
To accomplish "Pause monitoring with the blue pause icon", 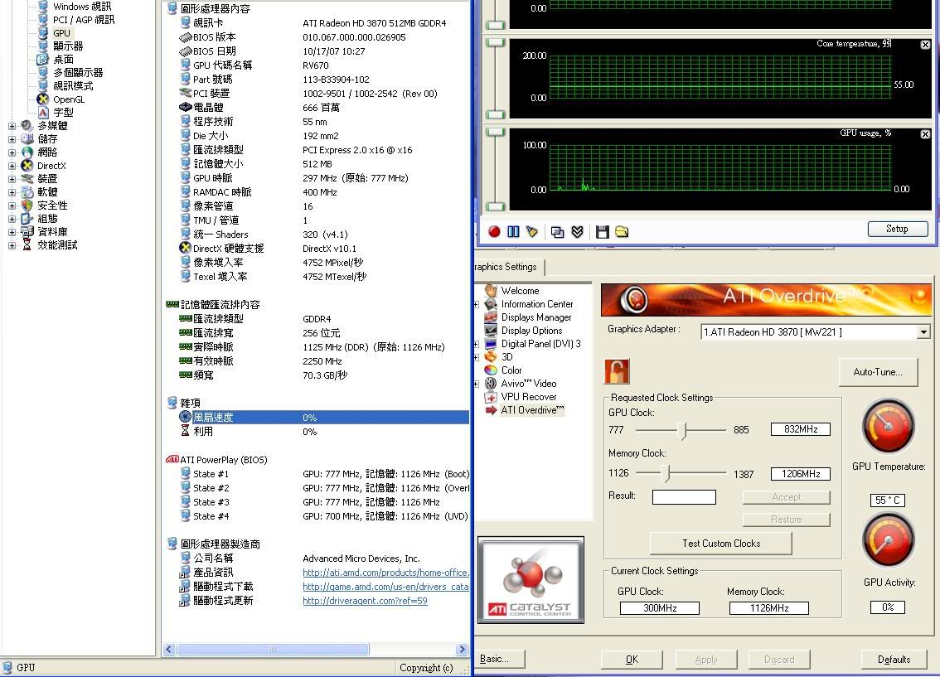I will tap(513, 232).
